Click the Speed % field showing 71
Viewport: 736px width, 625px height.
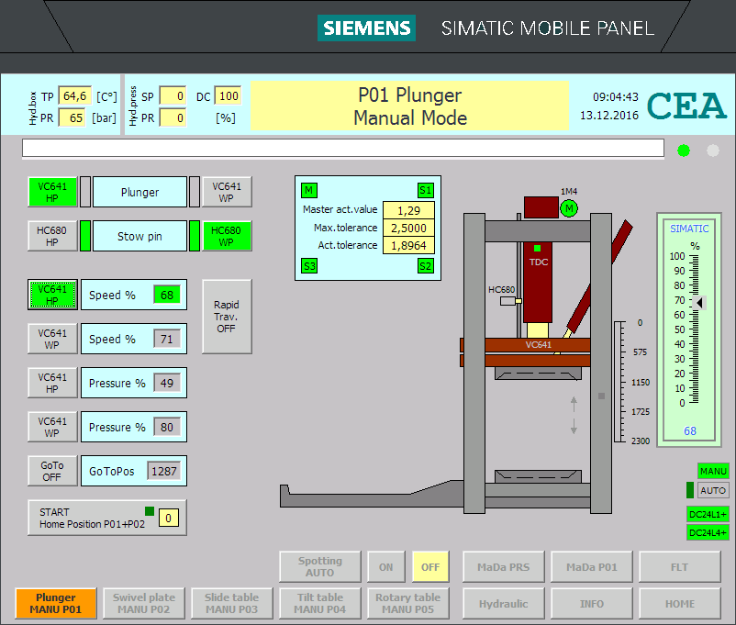pyautogui.click(x=167, y=339)
